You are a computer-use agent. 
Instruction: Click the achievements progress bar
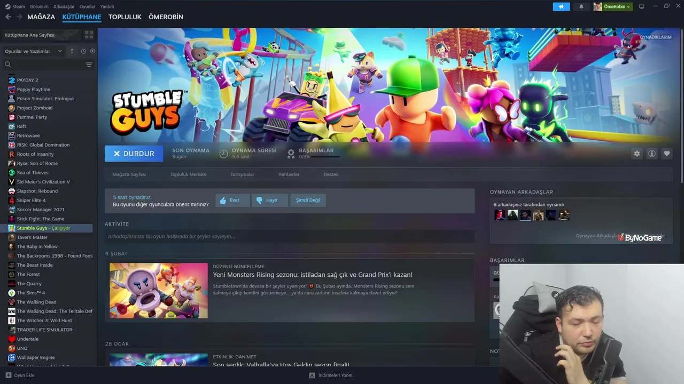pyautogui.click(x=325, y=157)
